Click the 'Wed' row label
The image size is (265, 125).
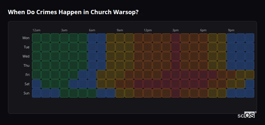click(x=26, y=56)
